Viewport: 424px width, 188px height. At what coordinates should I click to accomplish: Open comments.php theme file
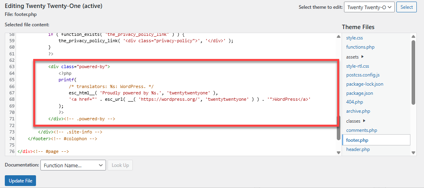point(361,130)
